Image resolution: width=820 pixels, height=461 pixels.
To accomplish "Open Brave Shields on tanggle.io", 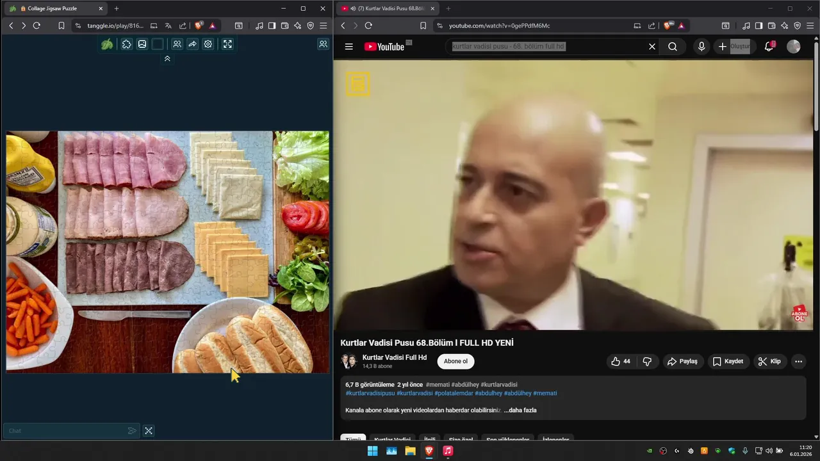I will point(199,26).
